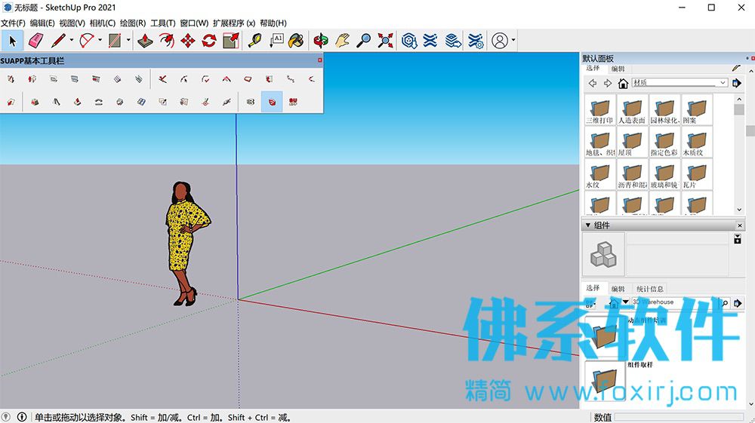Click the Send to LayOut icon
This screenshot has width=755, height=423.
point(453,41)
